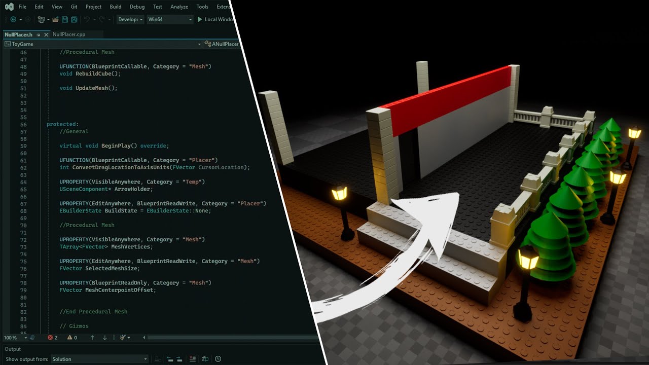The width and height of the screenshot is (649, 365).
Task: Click the Output panel title
Action: tap(13, 349)
